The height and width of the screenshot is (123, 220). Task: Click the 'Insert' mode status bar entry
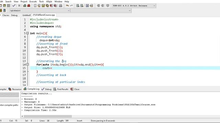79,121
